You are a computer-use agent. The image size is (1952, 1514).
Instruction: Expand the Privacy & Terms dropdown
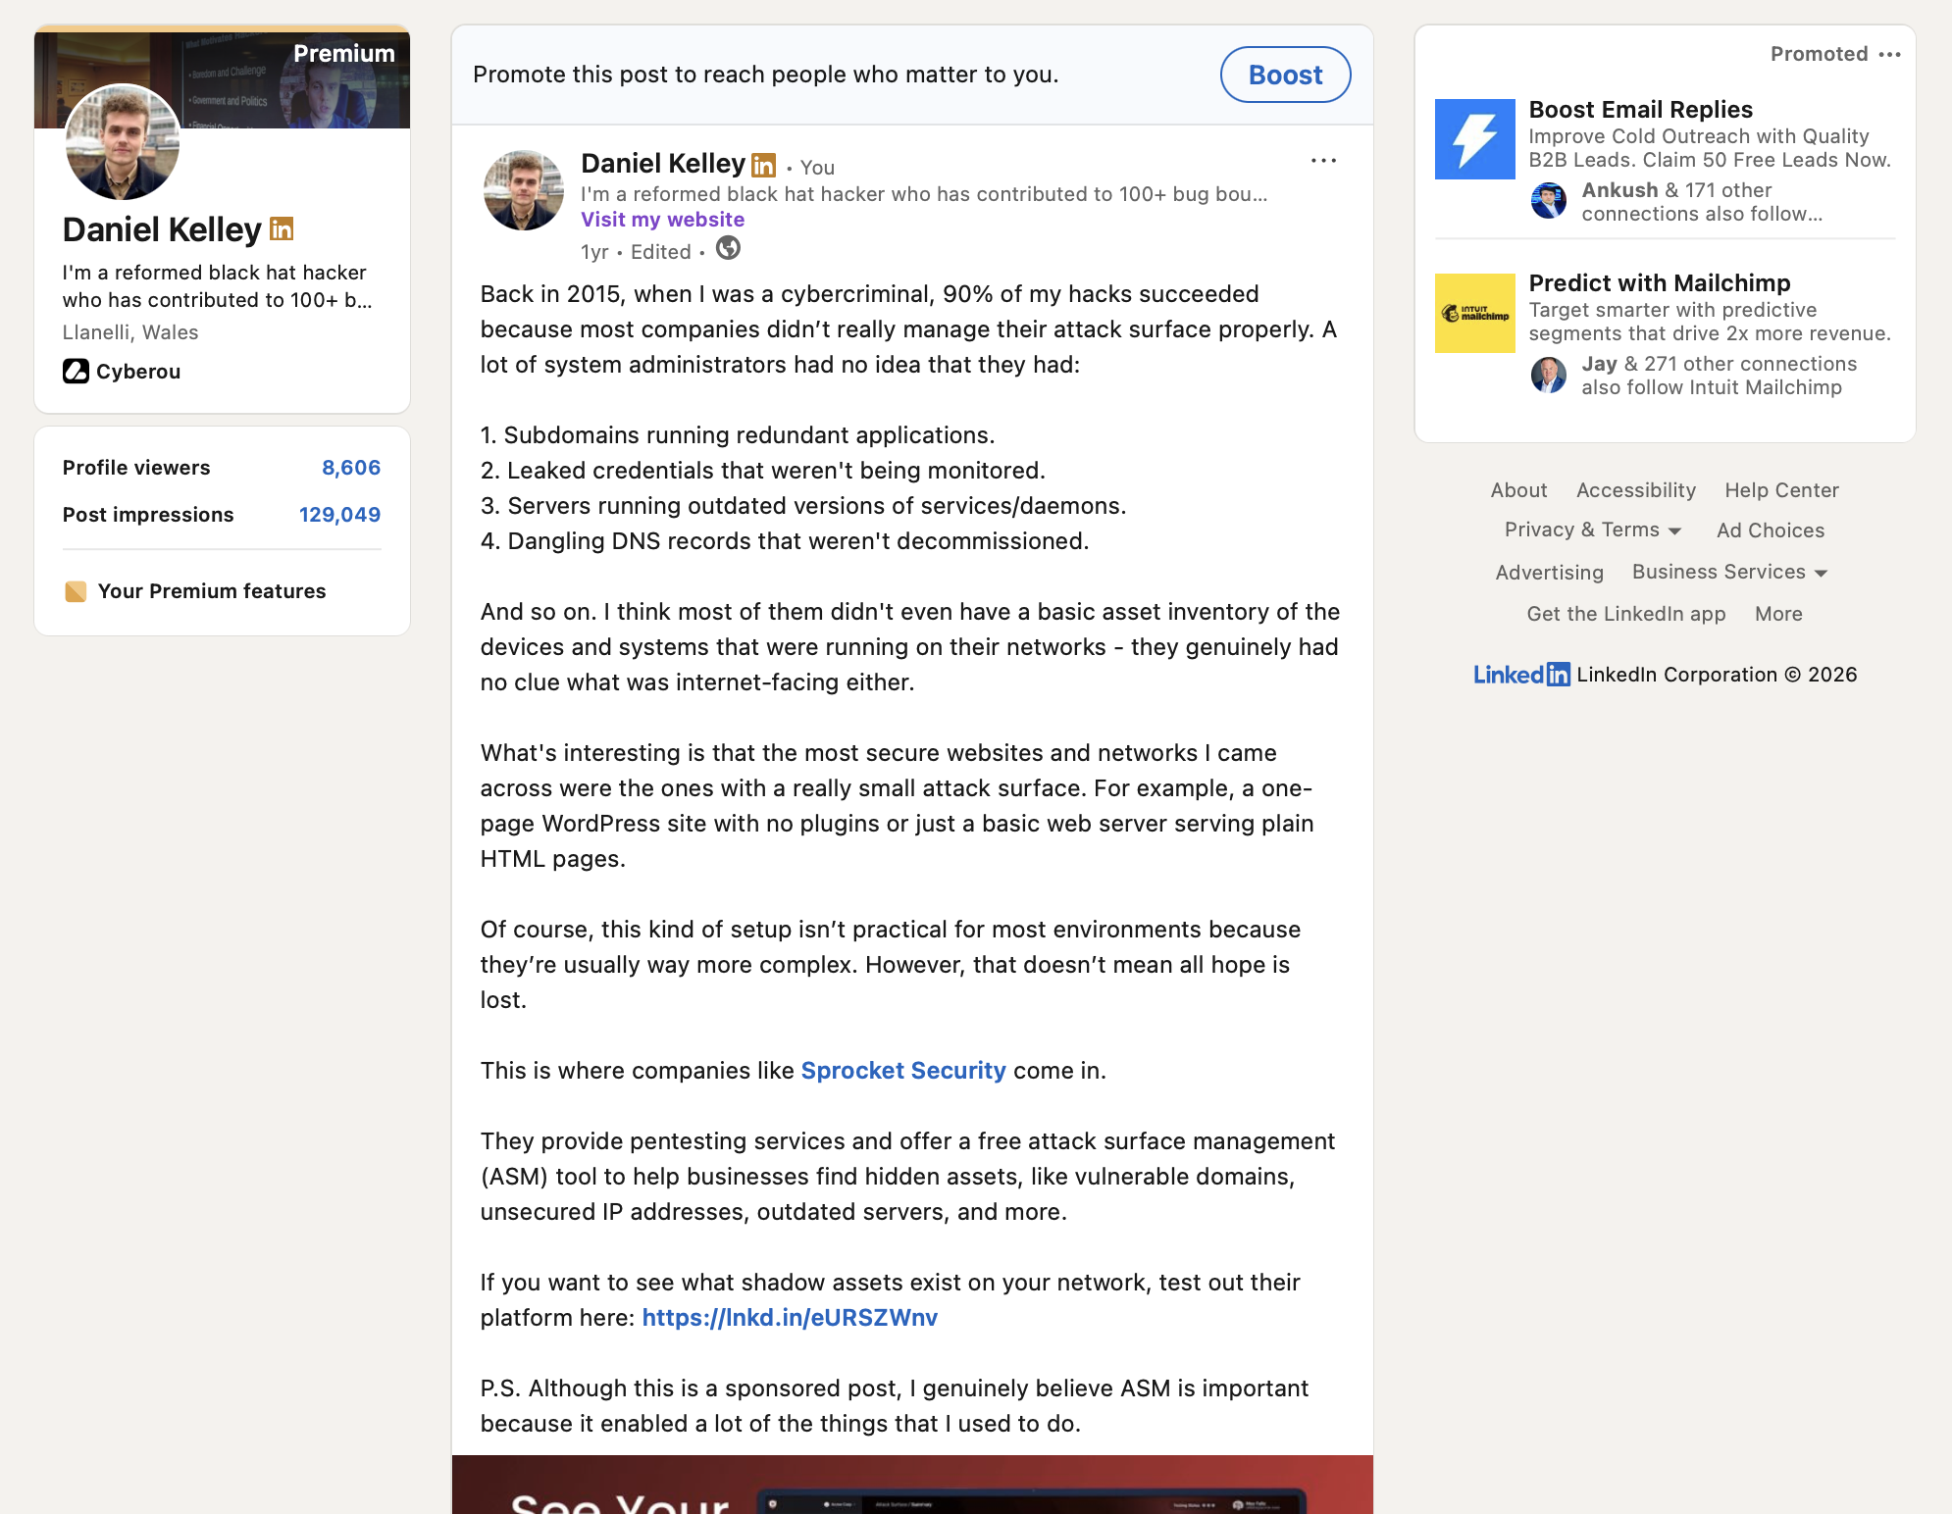1592,530
